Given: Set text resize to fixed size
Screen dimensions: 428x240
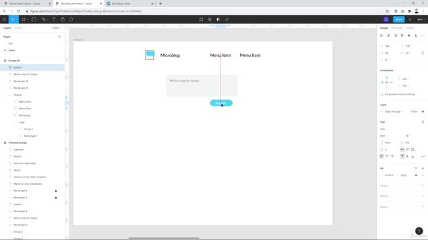Looking at the screenshot, I should coord(413,149).
